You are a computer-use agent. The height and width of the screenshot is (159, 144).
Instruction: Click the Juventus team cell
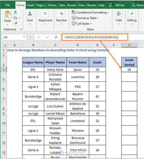78,77
